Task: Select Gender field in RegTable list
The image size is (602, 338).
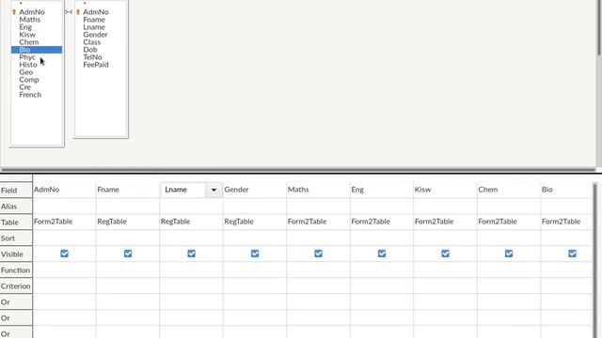Action: point(95,35)
